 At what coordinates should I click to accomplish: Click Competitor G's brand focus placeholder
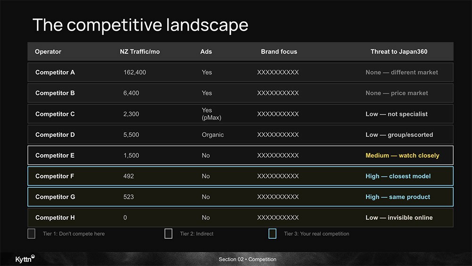tap(278, 197)
